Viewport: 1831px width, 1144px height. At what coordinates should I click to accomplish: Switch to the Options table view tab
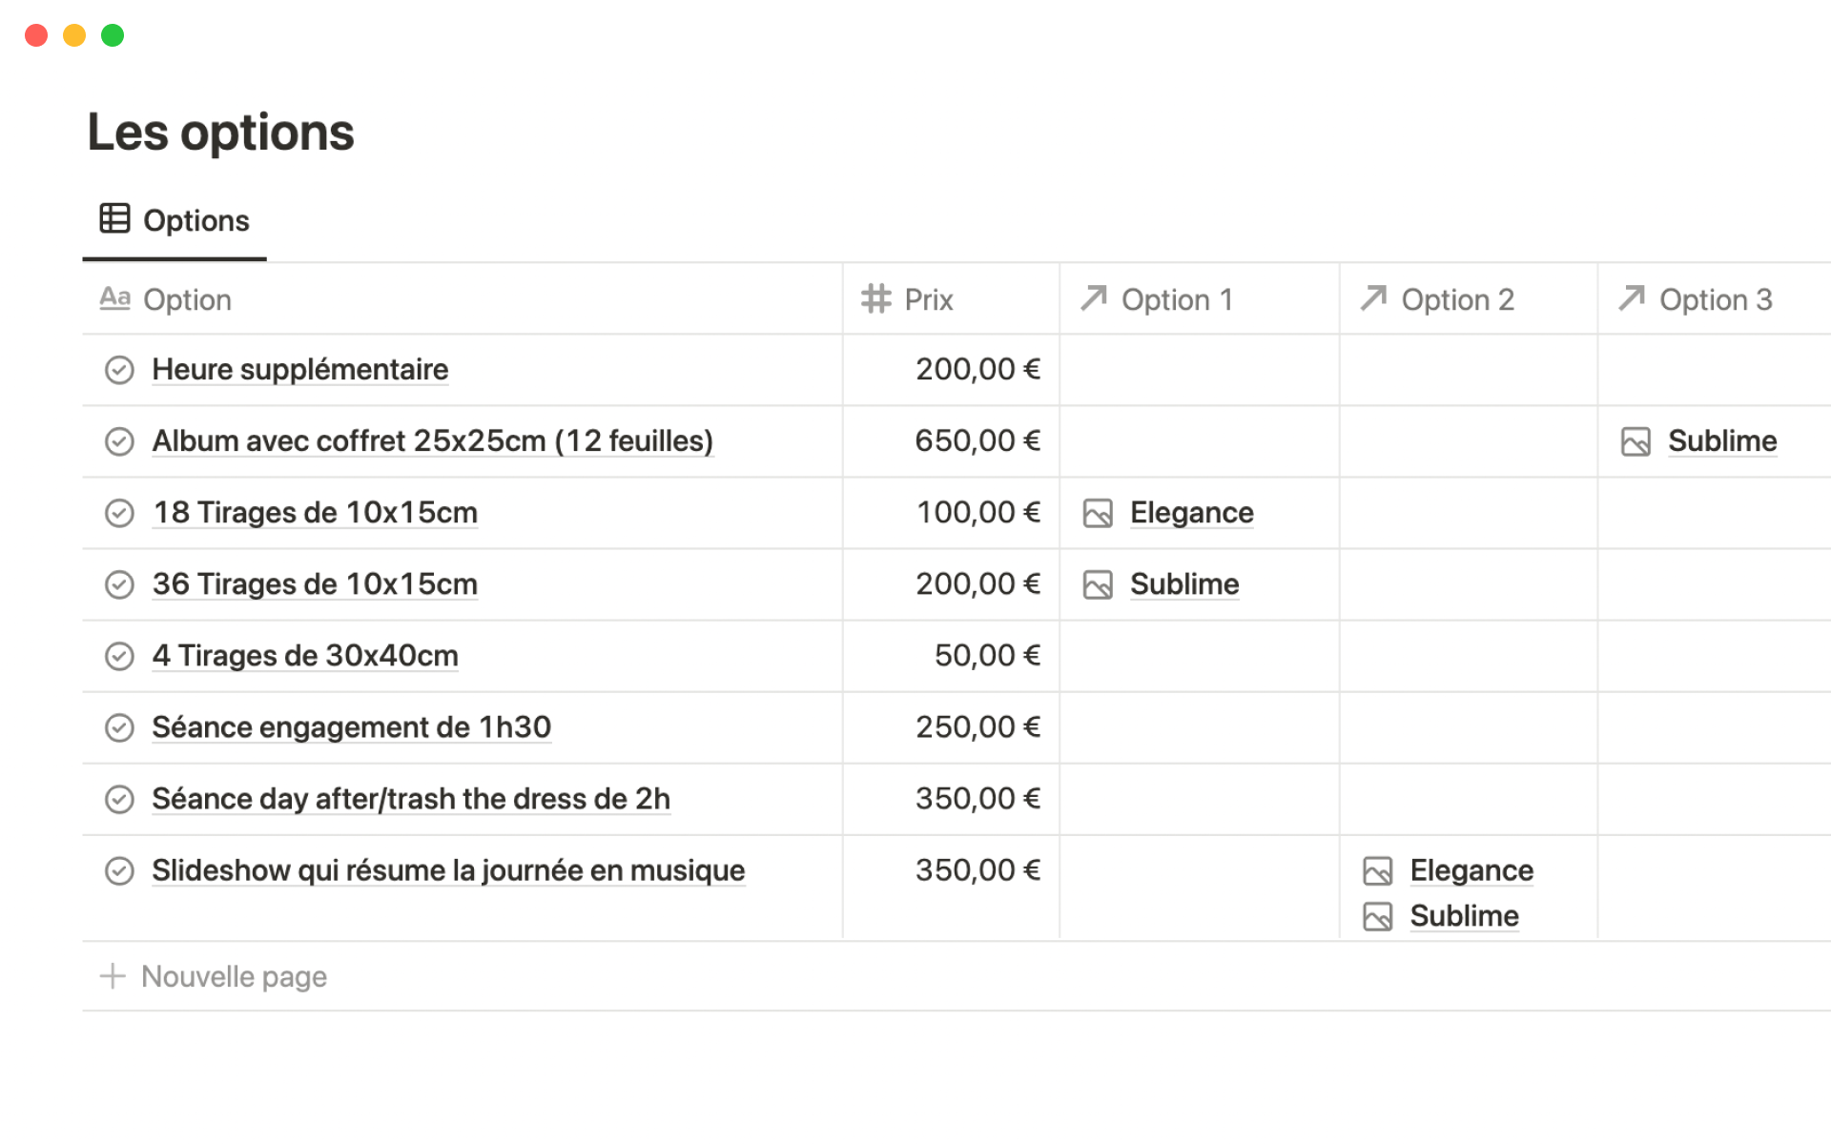click(x=195, y=220)
